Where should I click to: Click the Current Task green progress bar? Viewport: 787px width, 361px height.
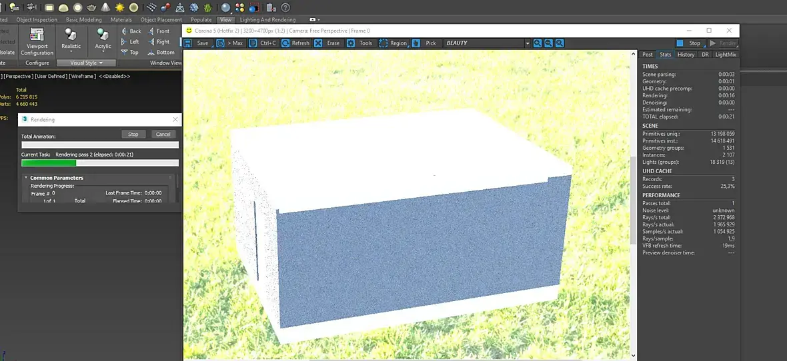point(100,163)
